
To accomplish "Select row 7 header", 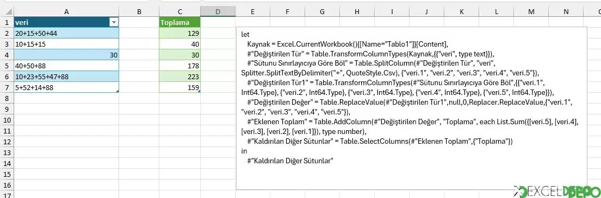I will 7,87.
